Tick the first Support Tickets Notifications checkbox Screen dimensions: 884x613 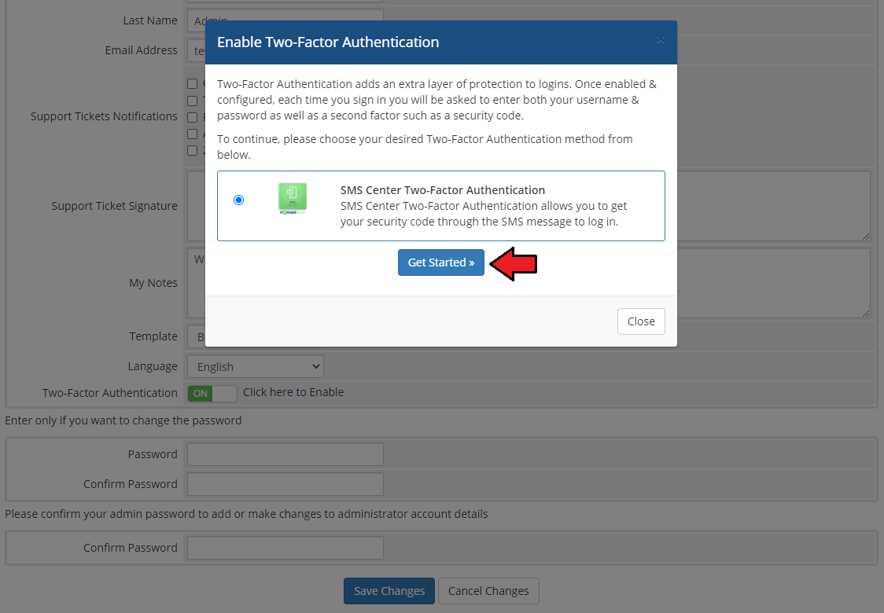192,83
